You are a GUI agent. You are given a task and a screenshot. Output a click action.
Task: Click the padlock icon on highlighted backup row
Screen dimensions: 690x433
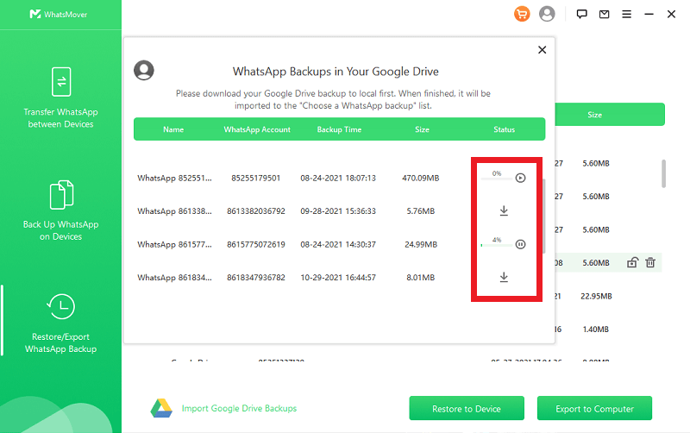(x=632, y=263)
